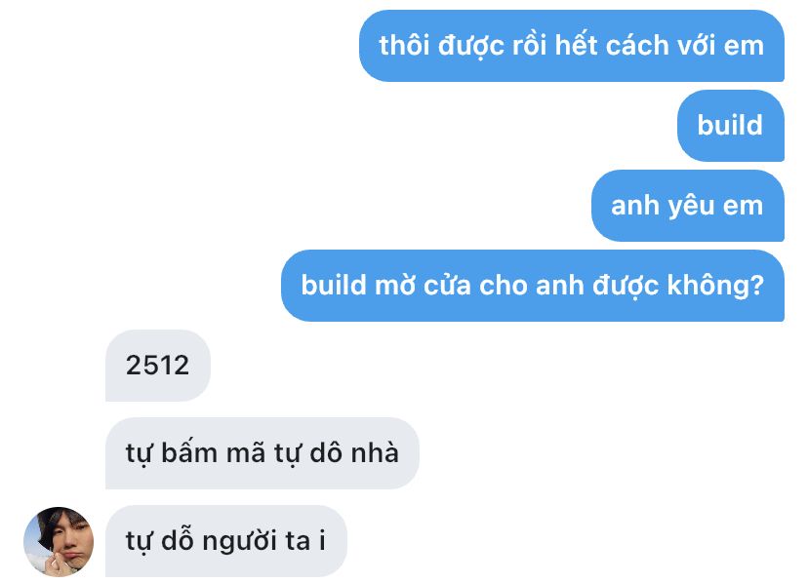Click the word 'anh' in the 'anh yêu em' bubble
Screen dimensions: 808x583
tap(635, 206)
